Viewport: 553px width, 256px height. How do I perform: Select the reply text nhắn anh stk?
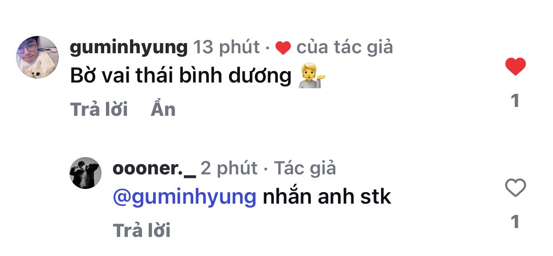(x=327, y=197)
